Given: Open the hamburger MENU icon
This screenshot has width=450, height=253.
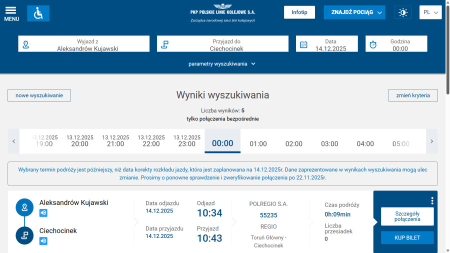Looking at the screenshot, I should [x=11, y=13].
